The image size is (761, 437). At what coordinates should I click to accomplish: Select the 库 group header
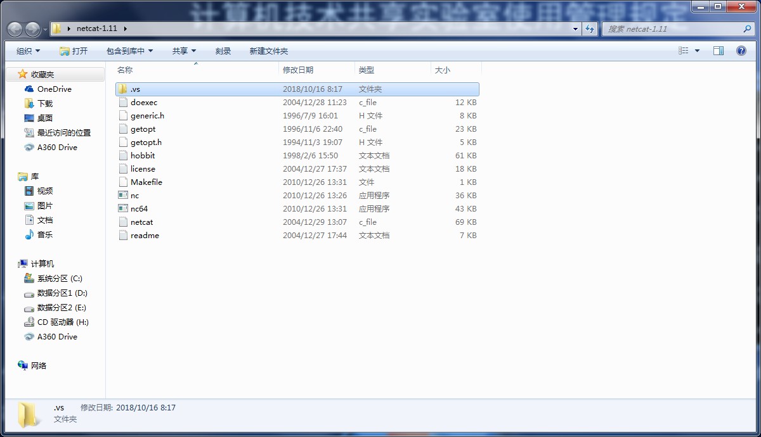(x=29, y=177)
